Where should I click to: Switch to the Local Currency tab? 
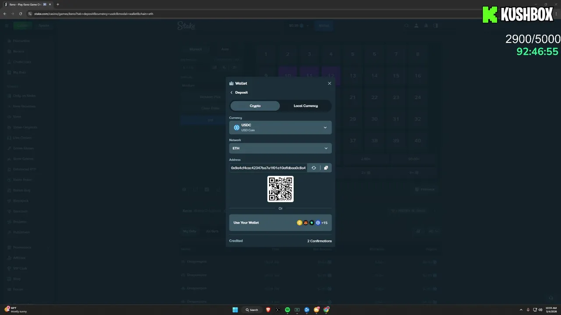(305, 106)
